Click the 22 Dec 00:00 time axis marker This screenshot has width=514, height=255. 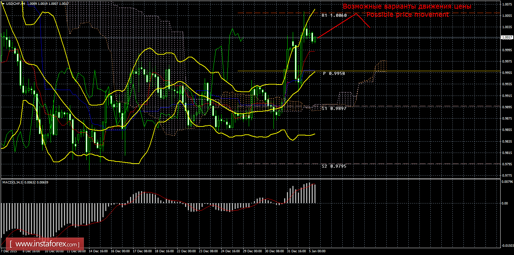click(x=187, y=251)
